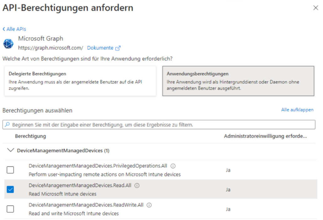323x220 pixels.
Task: Select Delegierte Berechtigungen card
Action: point(80,81)
